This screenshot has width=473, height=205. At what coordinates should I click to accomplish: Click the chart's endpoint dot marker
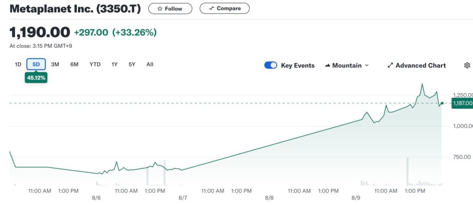pyautogui.click(x=443, y=103)
